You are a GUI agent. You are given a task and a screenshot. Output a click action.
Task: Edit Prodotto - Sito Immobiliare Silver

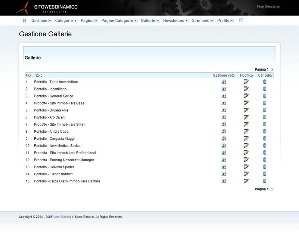point(246,124)
